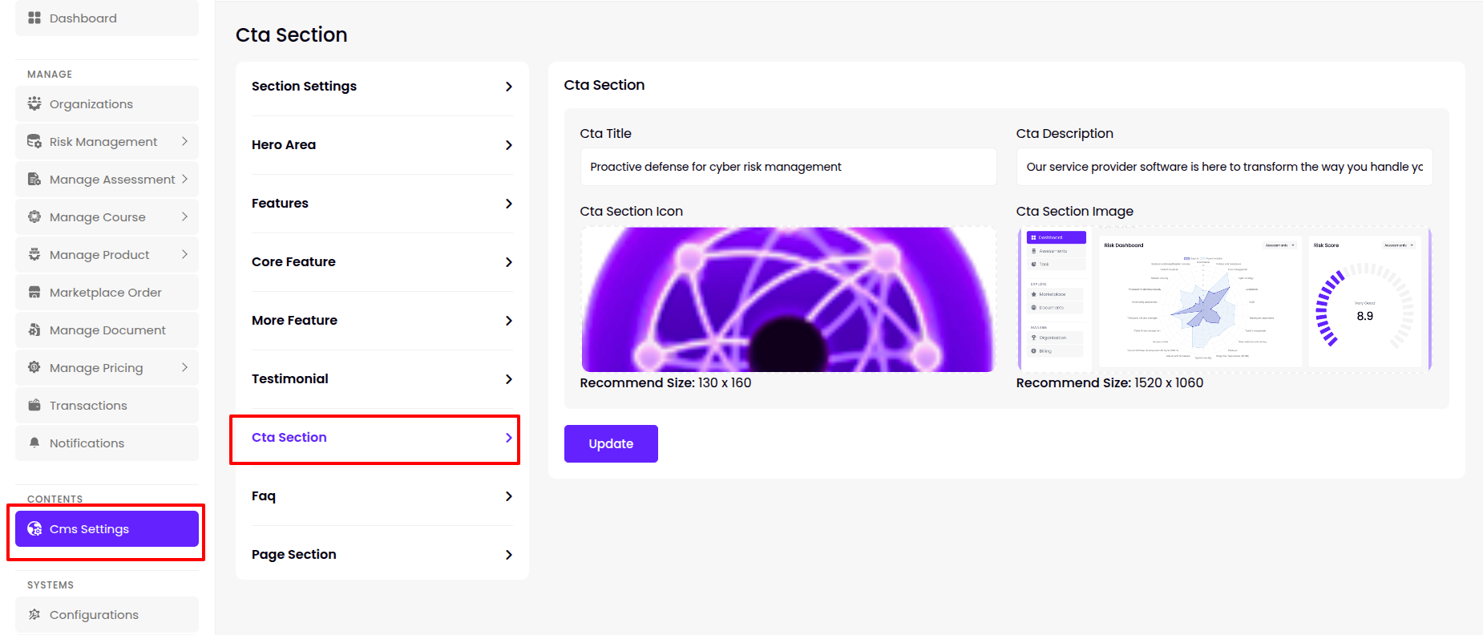The image size is (1483, 635).
Task: Click the Dashboard grid icon
Action: [x=34, y=18]
